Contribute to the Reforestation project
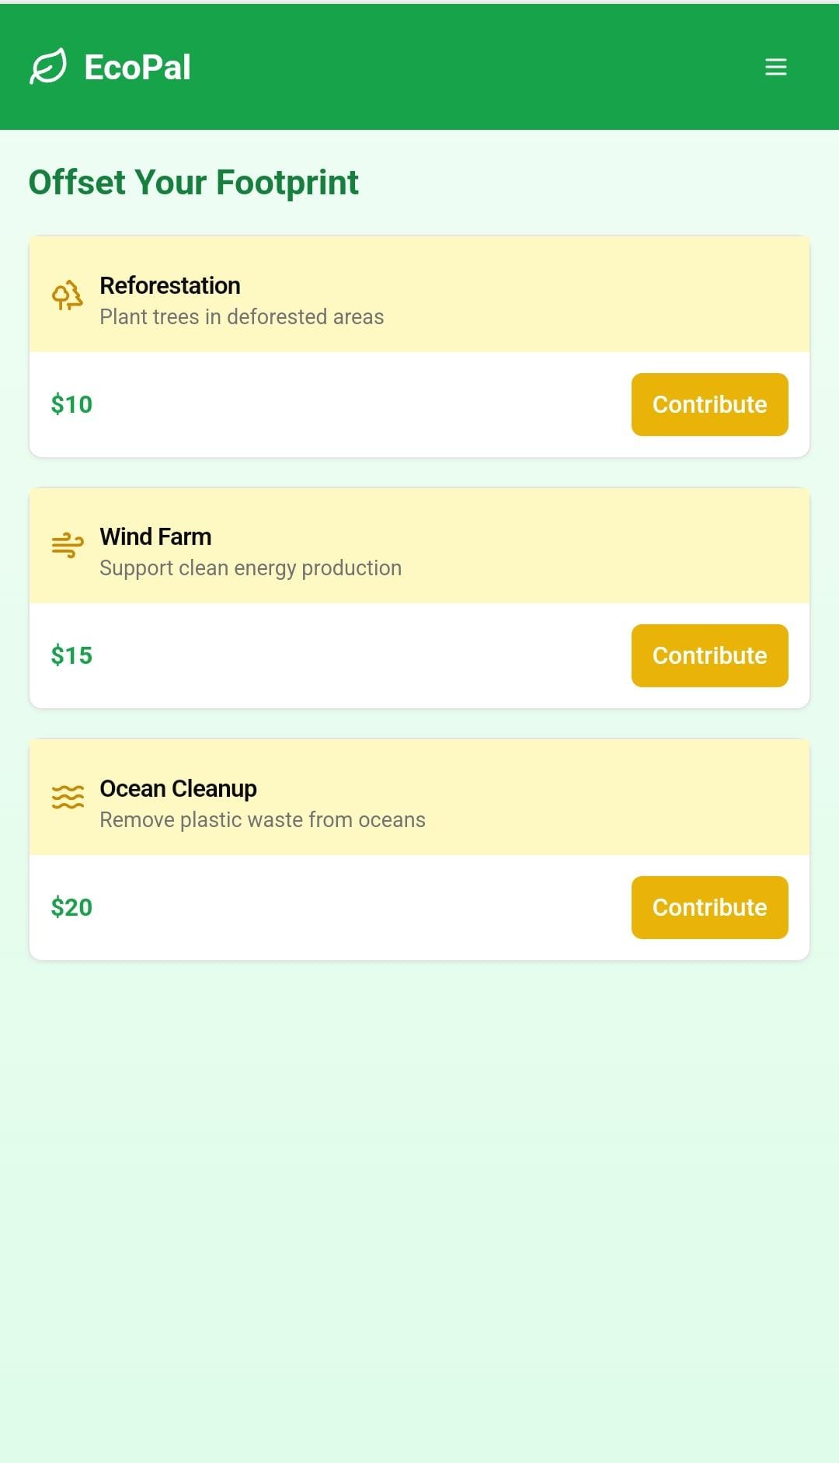839x1463 pixels. (709, 404)
